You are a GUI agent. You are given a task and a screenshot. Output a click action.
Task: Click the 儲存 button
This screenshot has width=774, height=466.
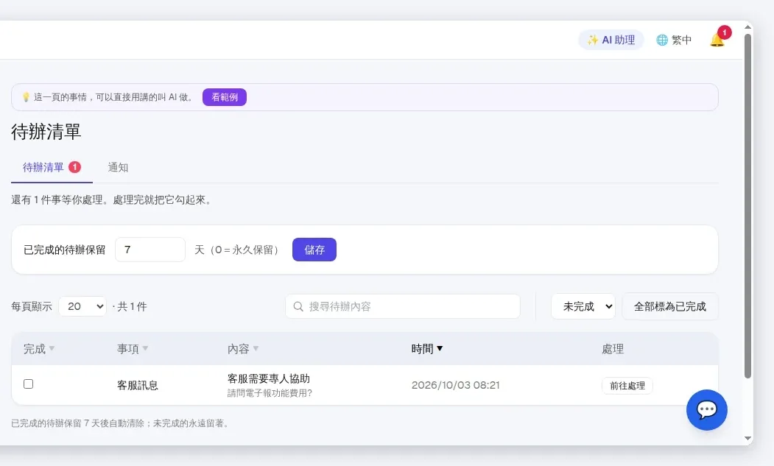(x=314, y=250)
